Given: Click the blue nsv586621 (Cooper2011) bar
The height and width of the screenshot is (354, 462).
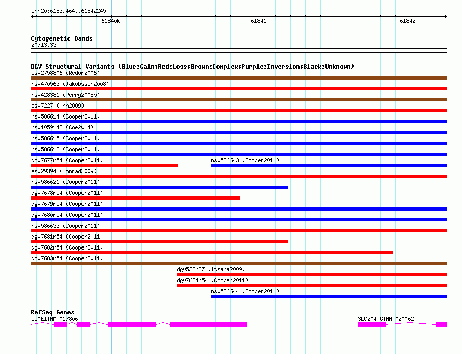Looking at the screenshot, I should pos(159,187).
